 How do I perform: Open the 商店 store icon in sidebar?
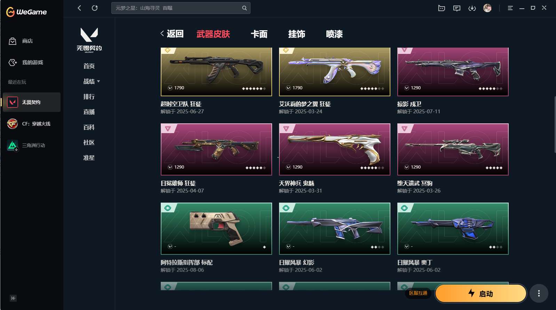click(13, 41)
